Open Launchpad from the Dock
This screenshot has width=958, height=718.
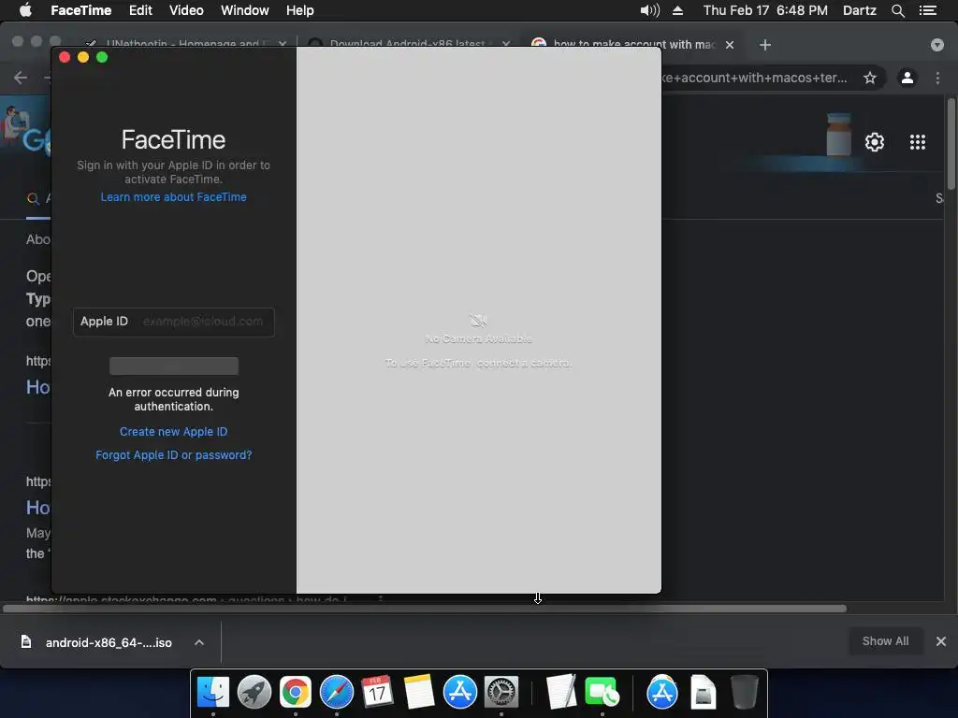click(x=254, y=693)
